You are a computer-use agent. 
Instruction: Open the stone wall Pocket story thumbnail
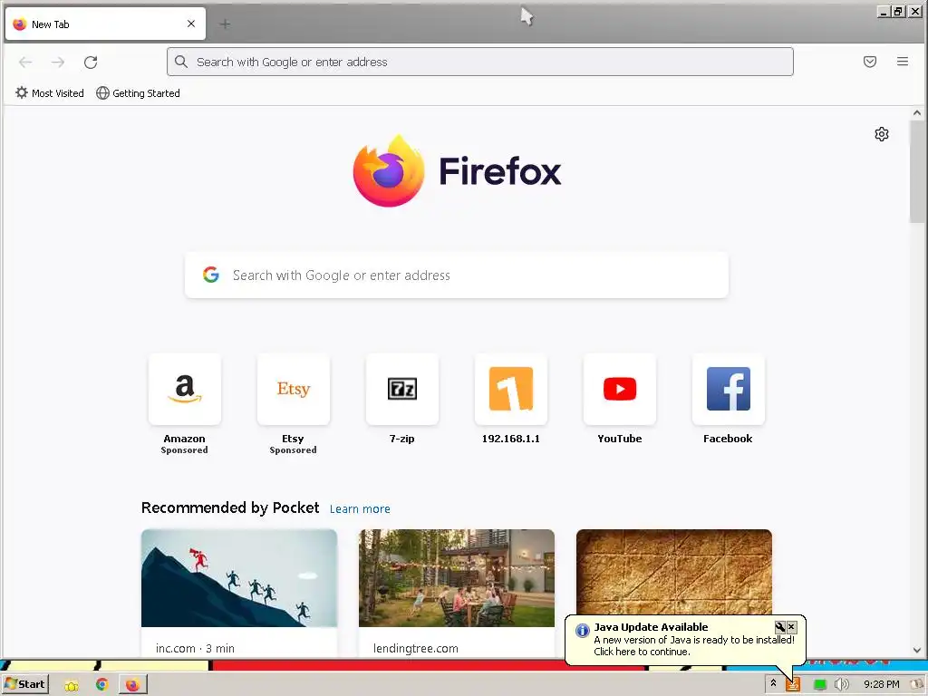coord(674,573)
